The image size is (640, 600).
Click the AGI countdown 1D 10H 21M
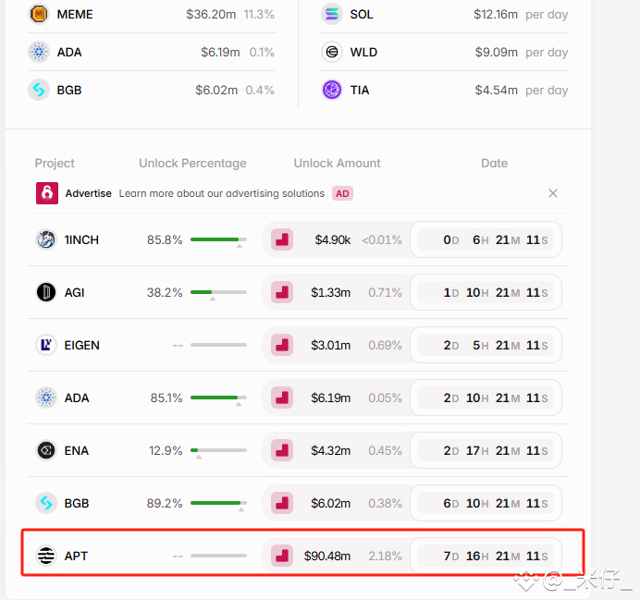pos(486,292)
